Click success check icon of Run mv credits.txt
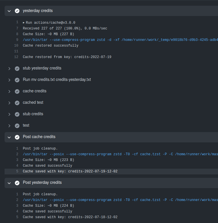 (17, 80)
